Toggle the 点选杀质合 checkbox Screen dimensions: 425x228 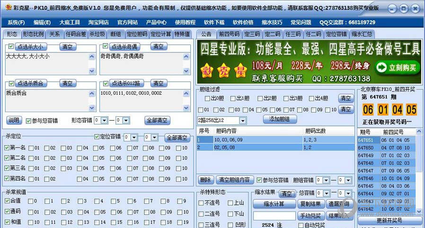pyautogui.click(x=11, y=83)
